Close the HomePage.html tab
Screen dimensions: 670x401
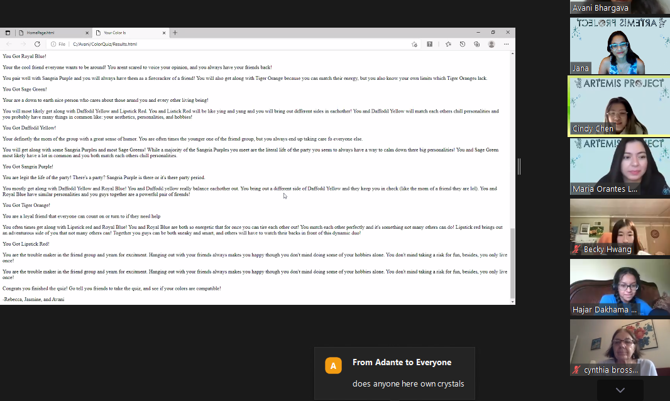(87, 33)
